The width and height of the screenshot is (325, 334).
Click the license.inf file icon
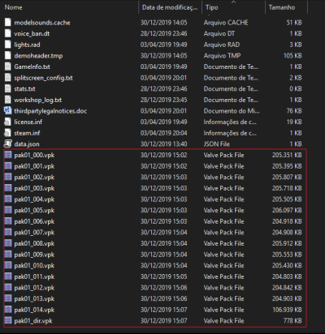click(x=8, y=122)
